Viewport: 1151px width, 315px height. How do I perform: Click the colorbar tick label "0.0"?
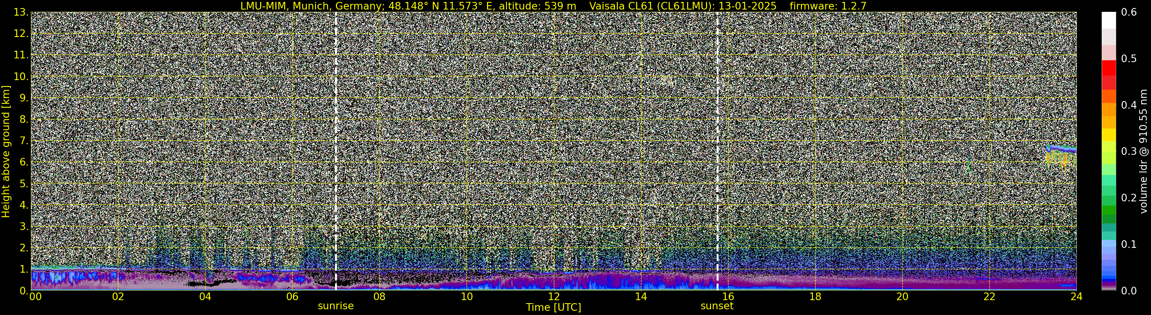(1129, 291)
